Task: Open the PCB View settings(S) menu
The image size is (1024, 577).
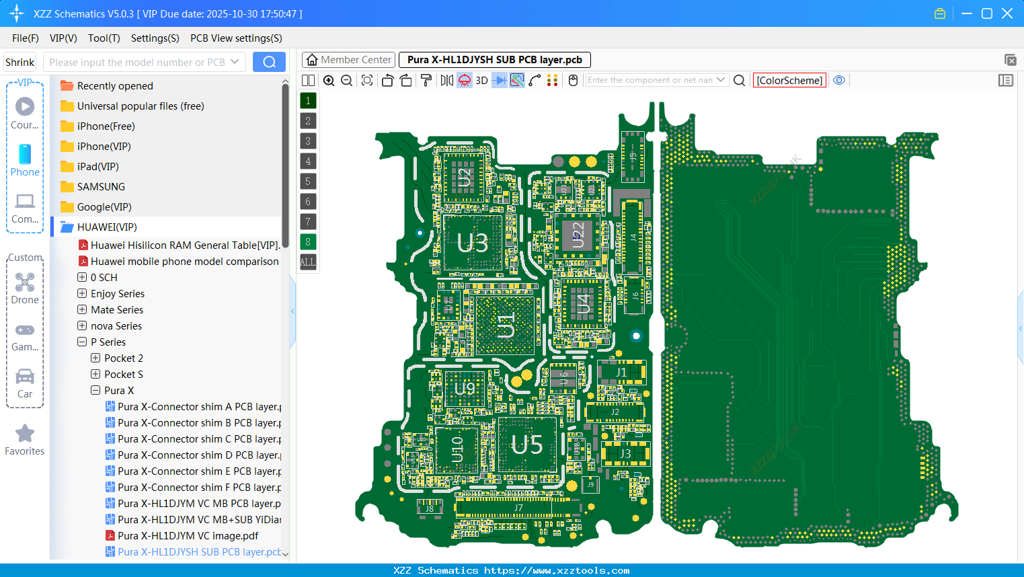Action: pyautogui.click(x=237, y=38)
